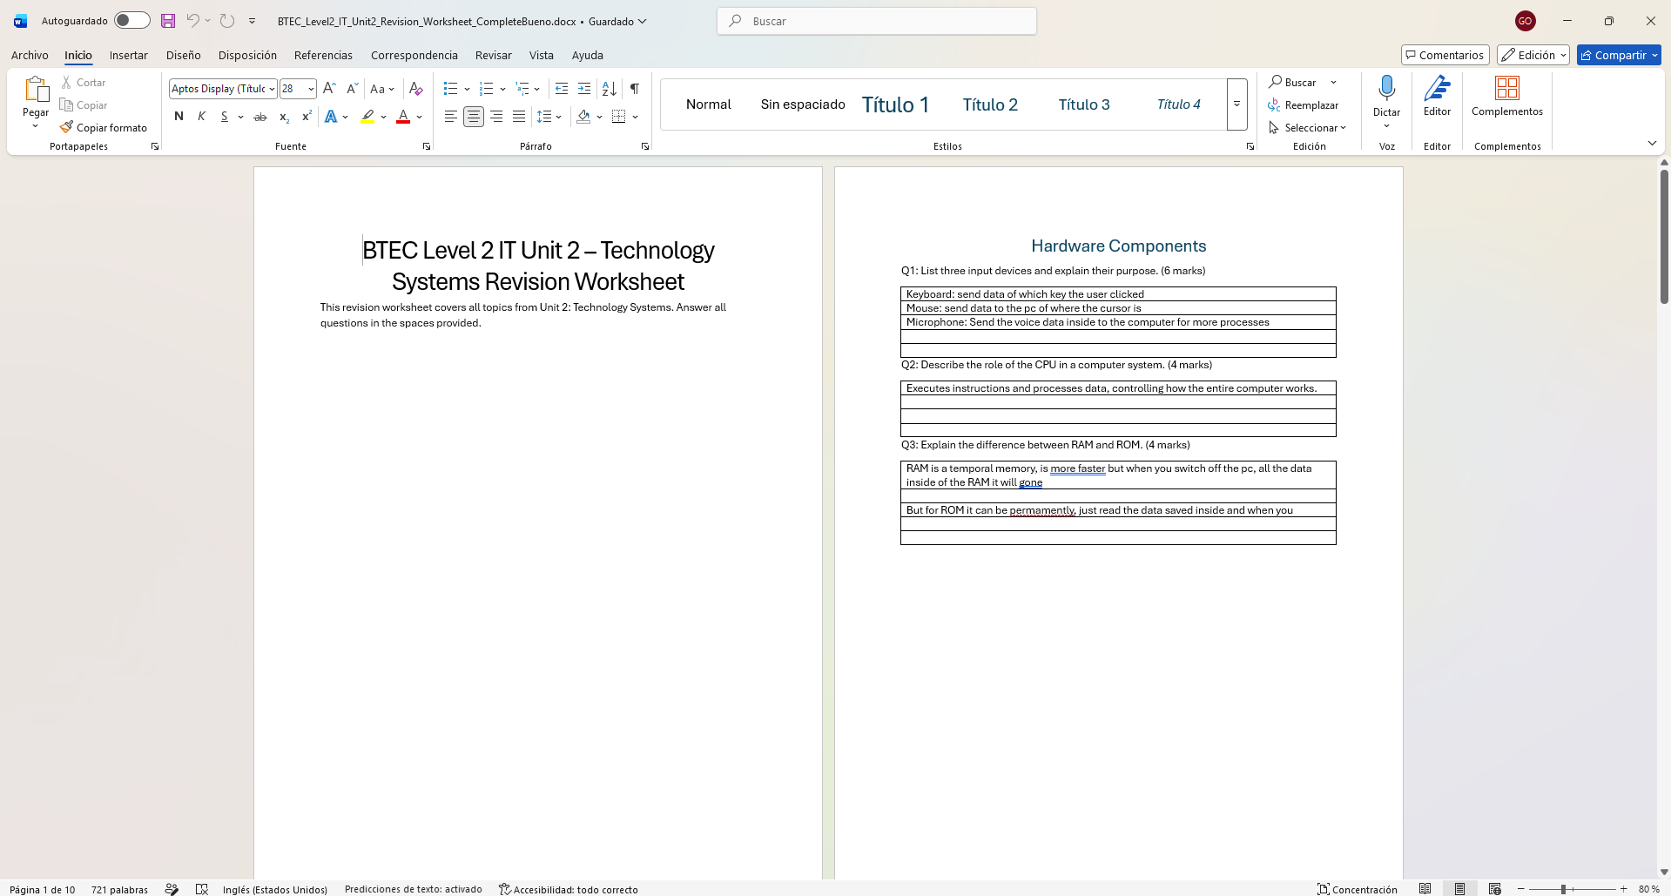Enable Concentración focus mode
The width and height of the screenshot is (1671, 896).
(x=1357, y=889)
